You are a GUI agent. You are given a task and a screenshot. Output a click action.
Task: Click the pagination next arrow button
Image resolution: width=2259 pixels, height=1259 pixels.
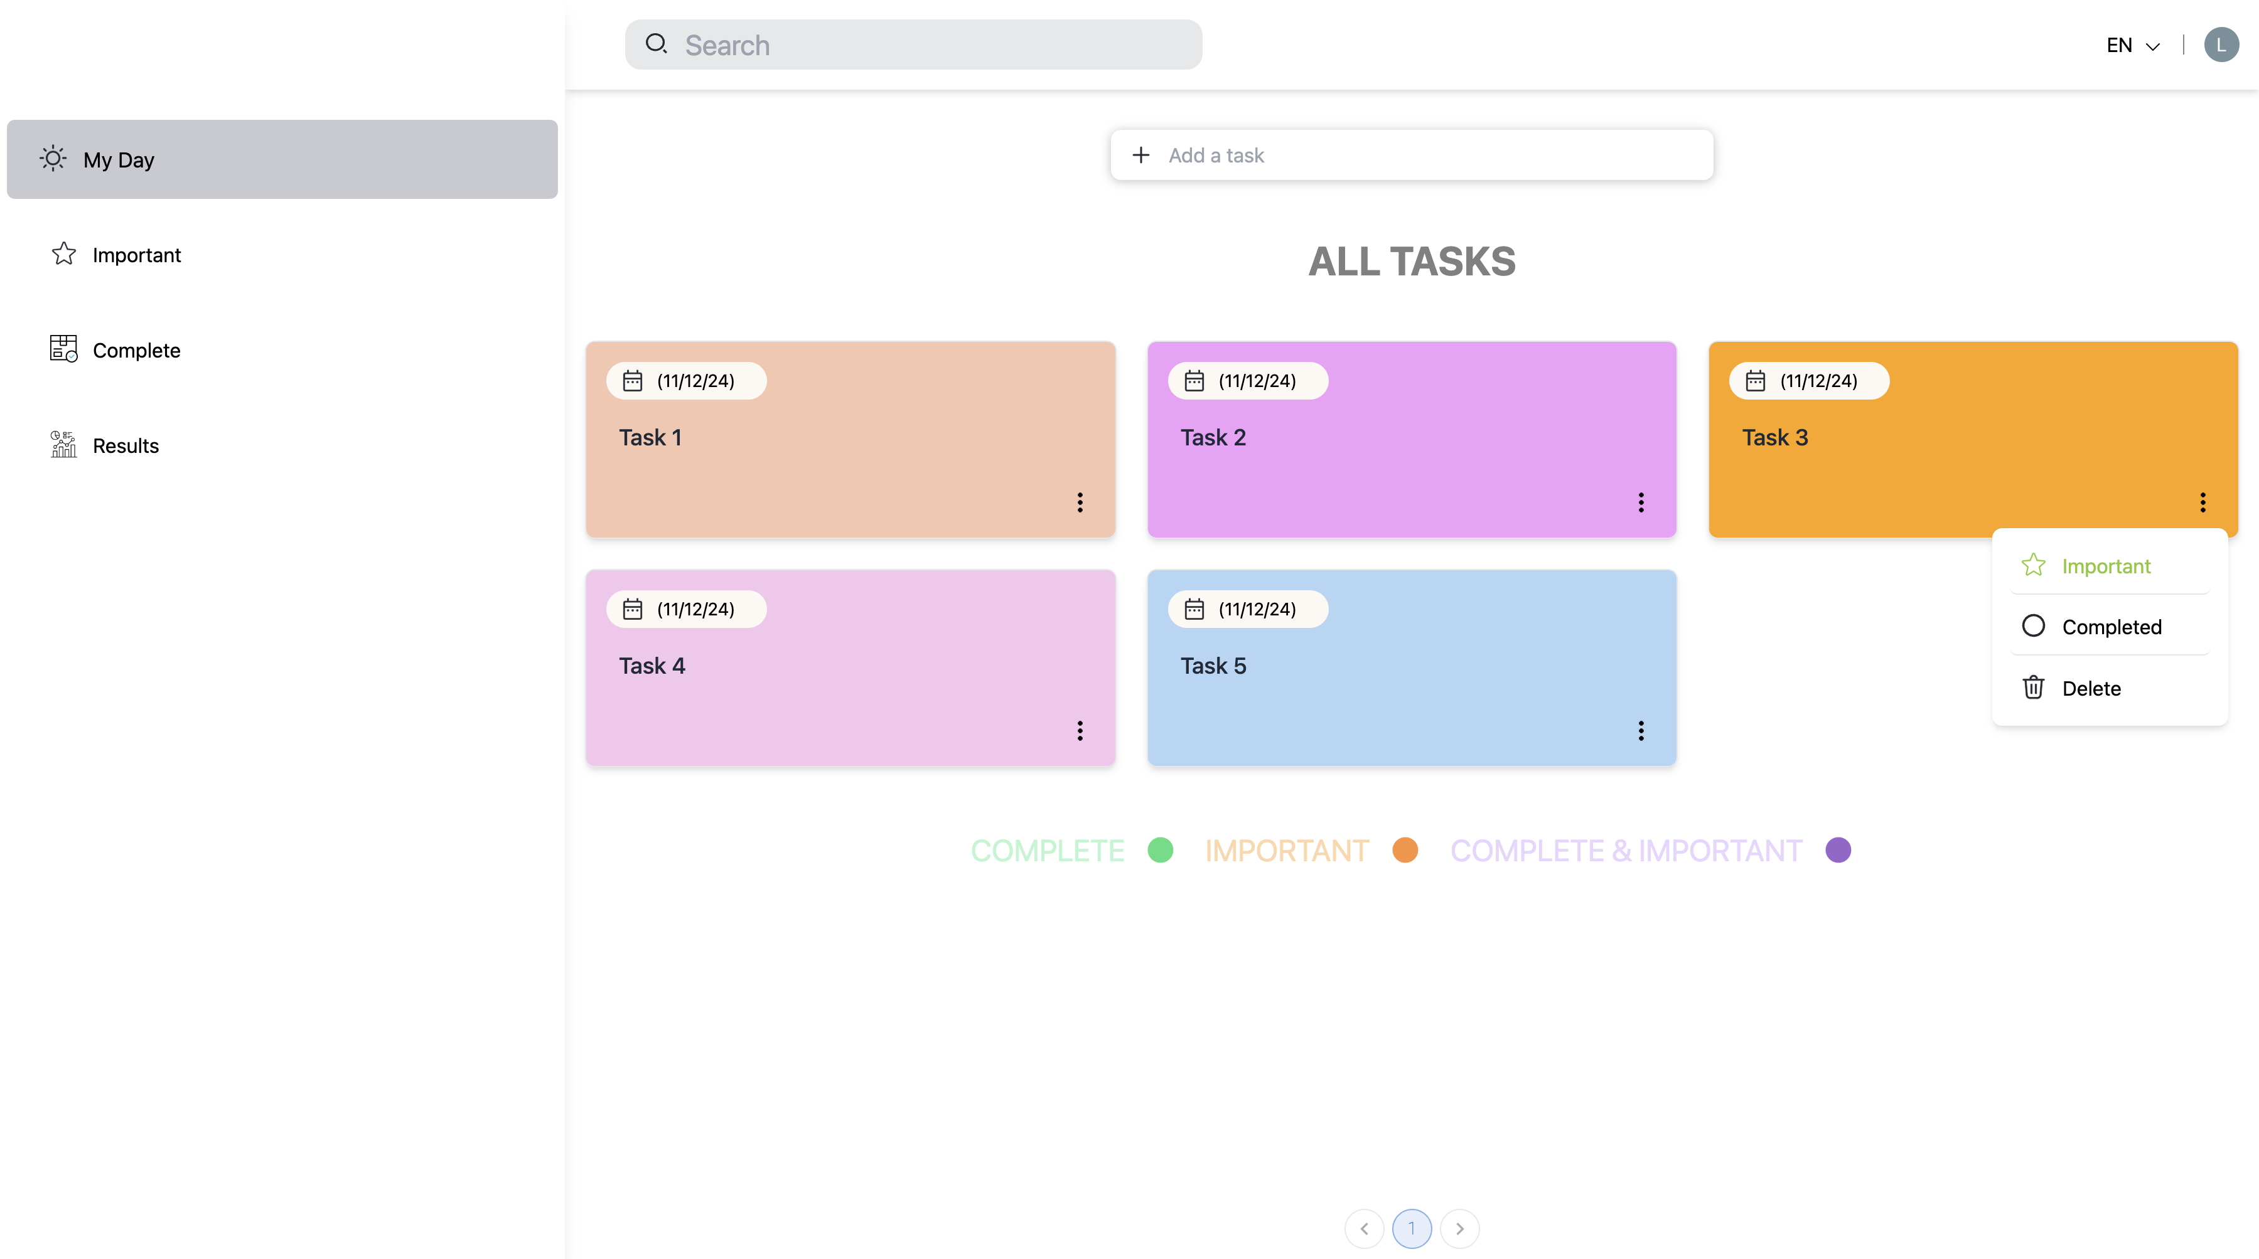(1460, 1226)
